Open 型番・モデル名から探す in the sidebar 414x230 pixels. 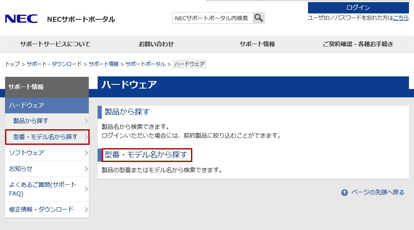(x=47, y=137)
